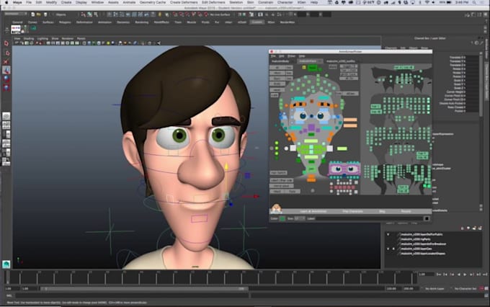Switch to malcolmBody tab in picker
This screenshot has height=307, width=490.
pyautogui.click(x=280, y=61)
